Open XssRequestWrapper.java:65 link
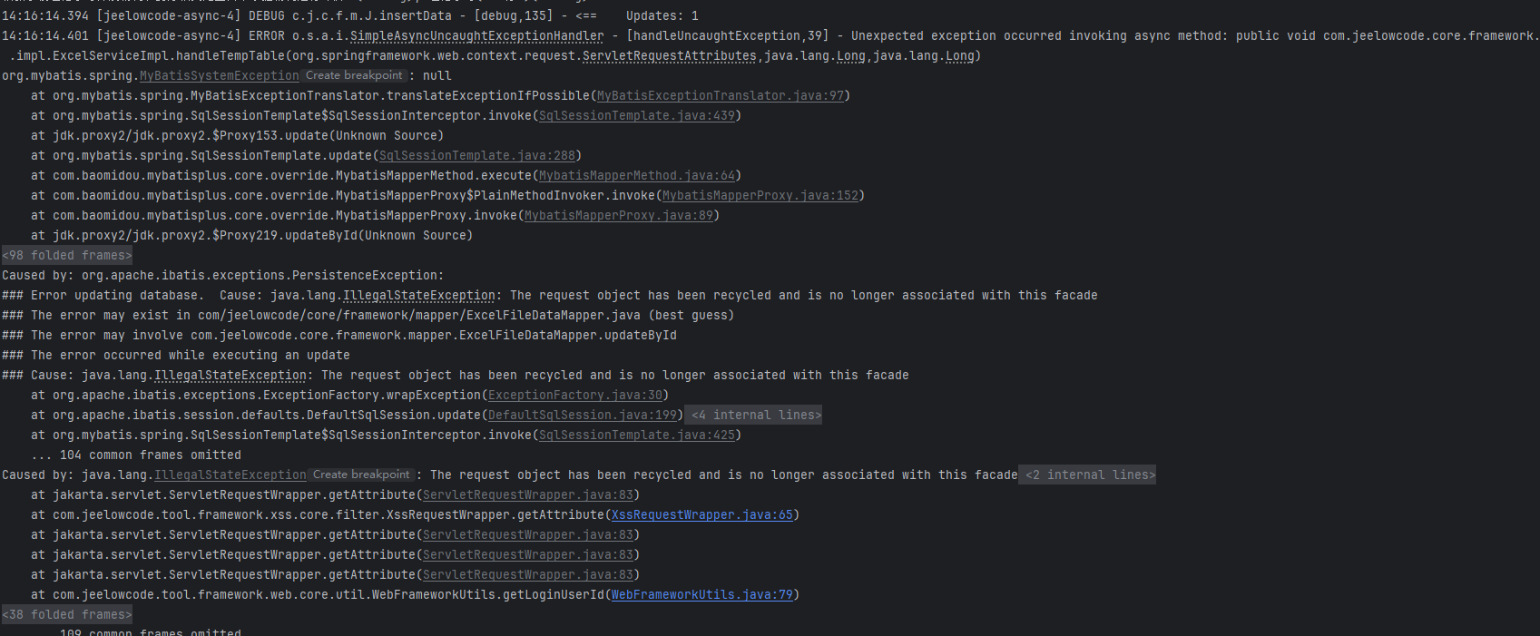This screenshot has width=1540, height=636. coord(702,515)
